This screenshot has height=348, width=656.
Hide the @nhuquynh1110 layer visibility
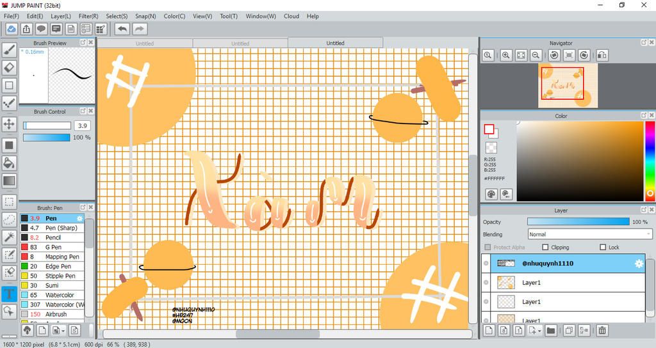pos(486,264)
